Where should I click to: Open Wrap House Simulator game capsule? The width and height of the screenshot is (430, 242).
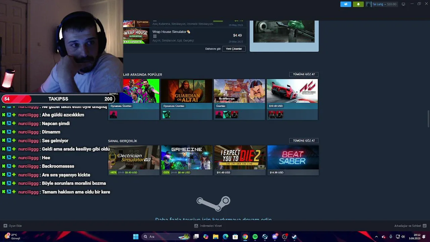click(x=136, y=35)
